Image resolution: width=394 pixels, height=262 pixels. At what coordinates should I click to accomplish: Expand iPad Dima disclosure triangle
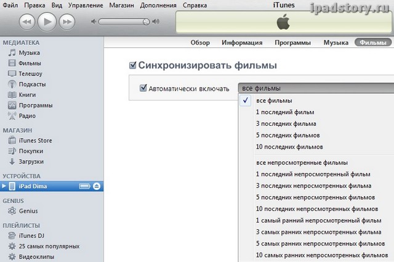[4, 186]
